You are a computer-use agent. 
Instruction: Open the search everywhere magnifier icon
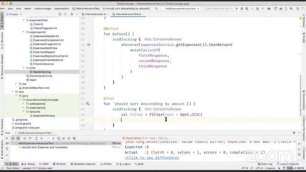297,9
